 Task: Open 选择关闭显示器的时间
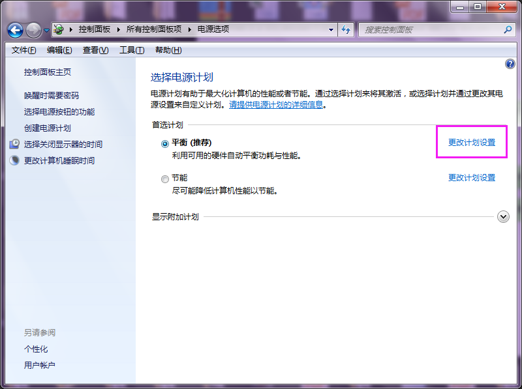pos(63,144)
